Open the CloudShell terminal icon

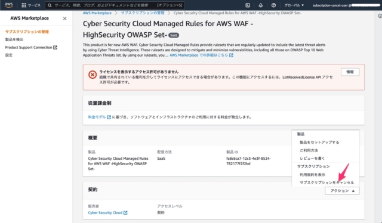[248, 5]
